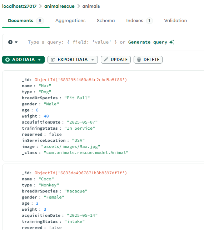Click image path "assets/images/Max.jpg"
The image size is (204, 230).
tap(71, 146)
